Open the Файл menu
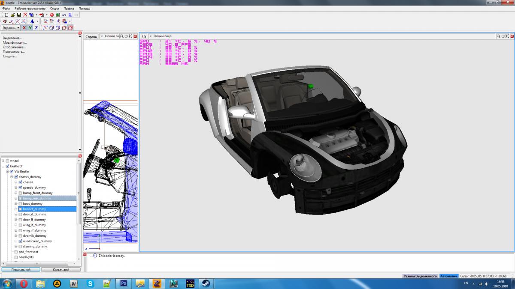Viewport: 515px width, 289px height. (6, 9)
